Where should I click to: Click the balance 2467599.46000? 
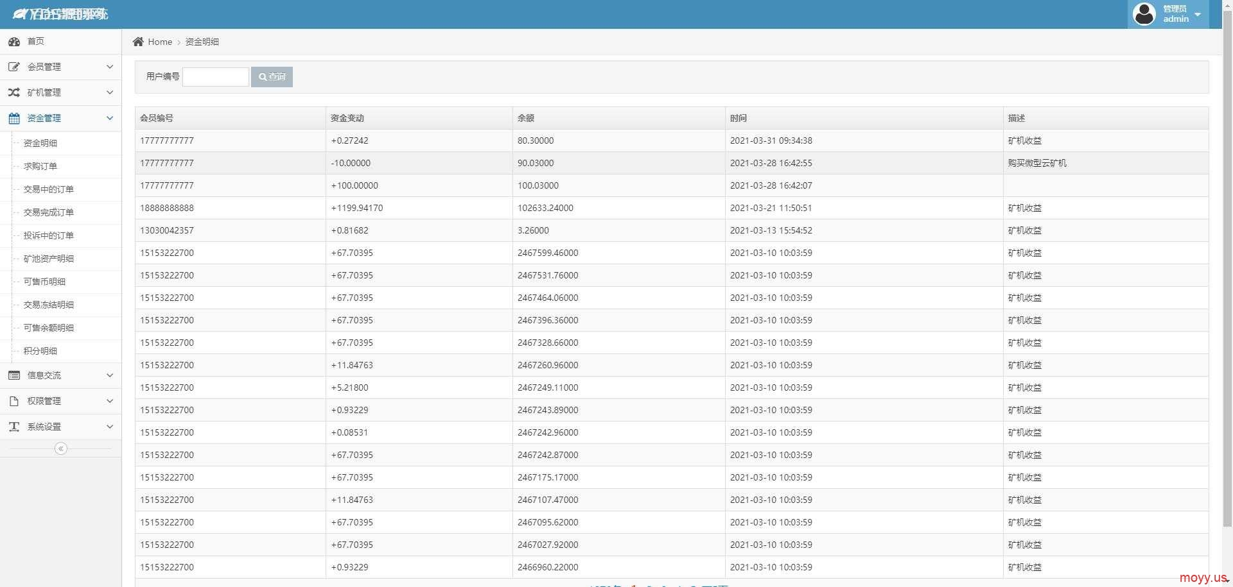(x=548, y=253)
